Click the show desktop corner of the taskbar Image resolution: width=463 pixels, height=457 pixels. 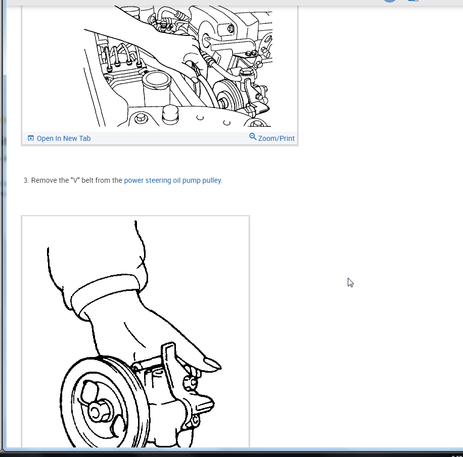tap(462, 454)
